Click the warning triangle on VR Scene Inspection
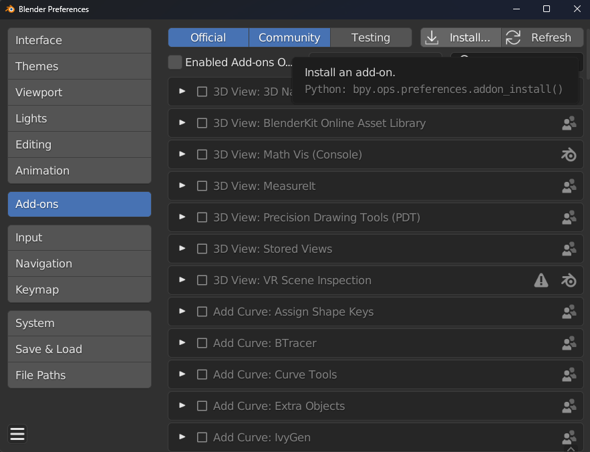The width and height of the screenshot is (590, 452). (x=541, y=280)
